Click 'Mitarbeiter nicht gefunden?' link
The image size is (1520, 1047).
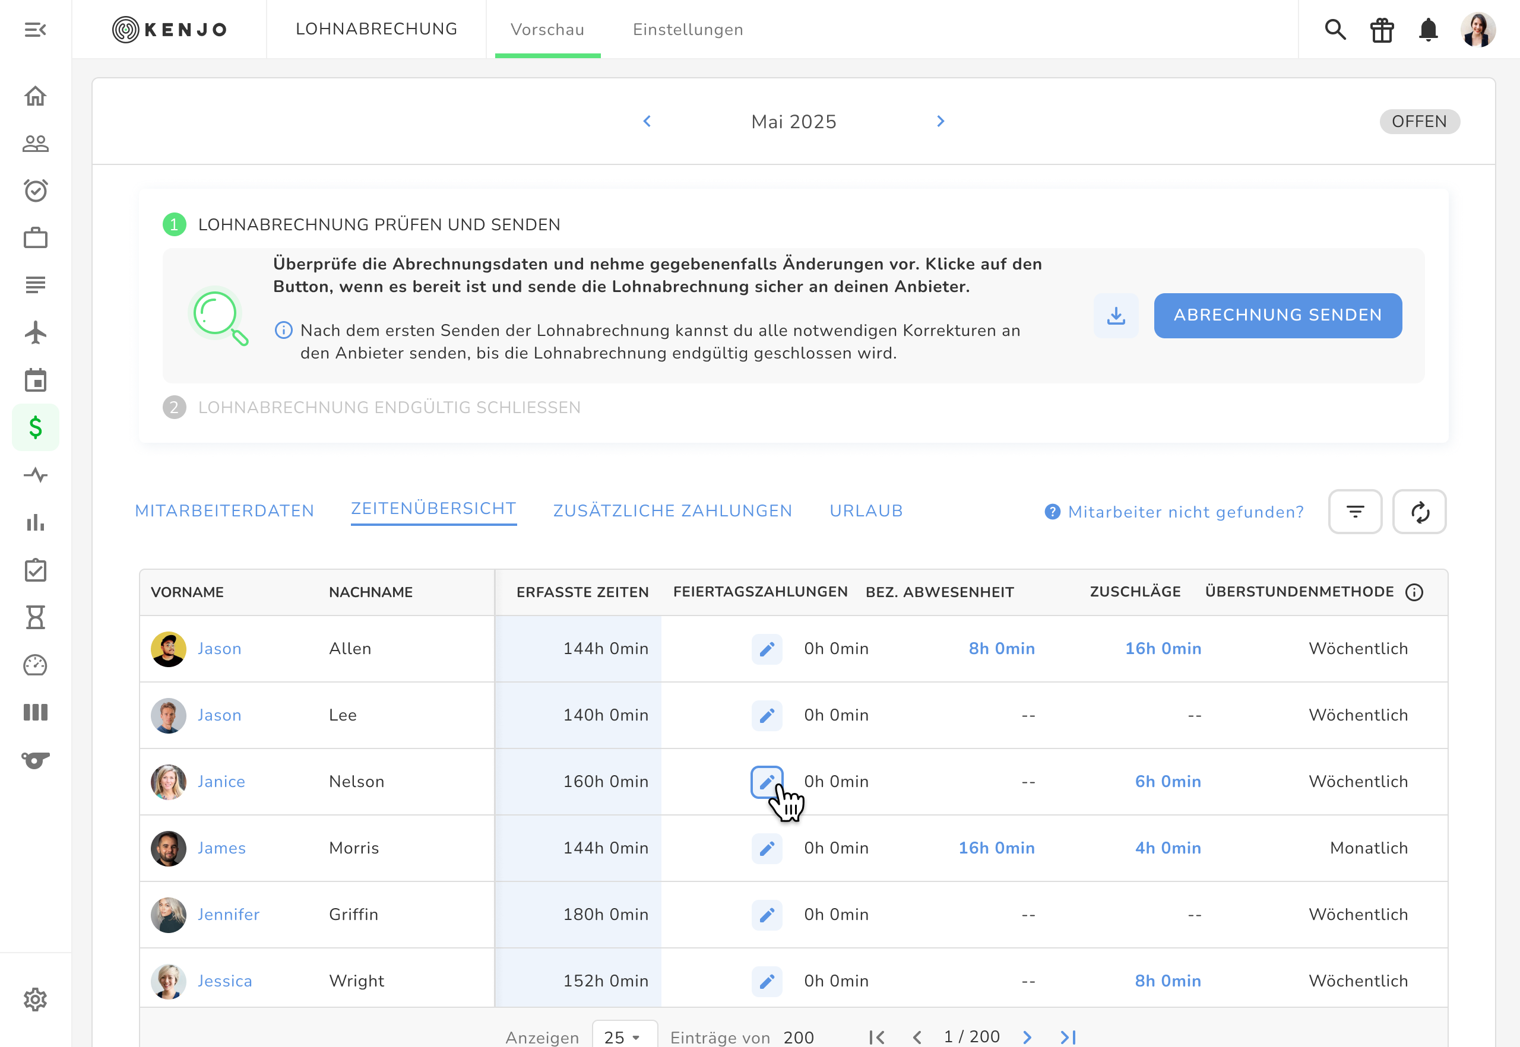pos(1185,512)
